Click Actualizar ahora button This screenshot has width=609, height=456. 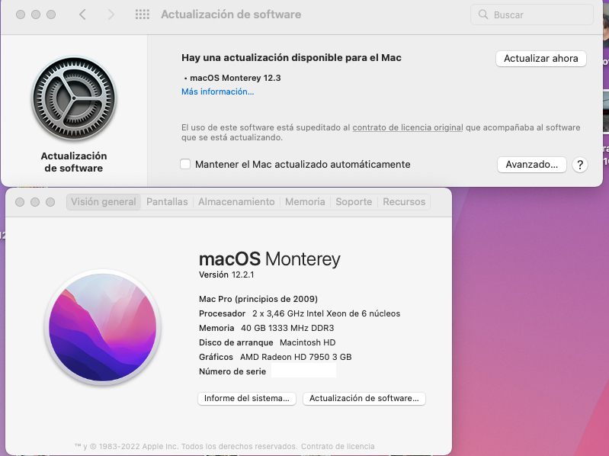[540, 59]
